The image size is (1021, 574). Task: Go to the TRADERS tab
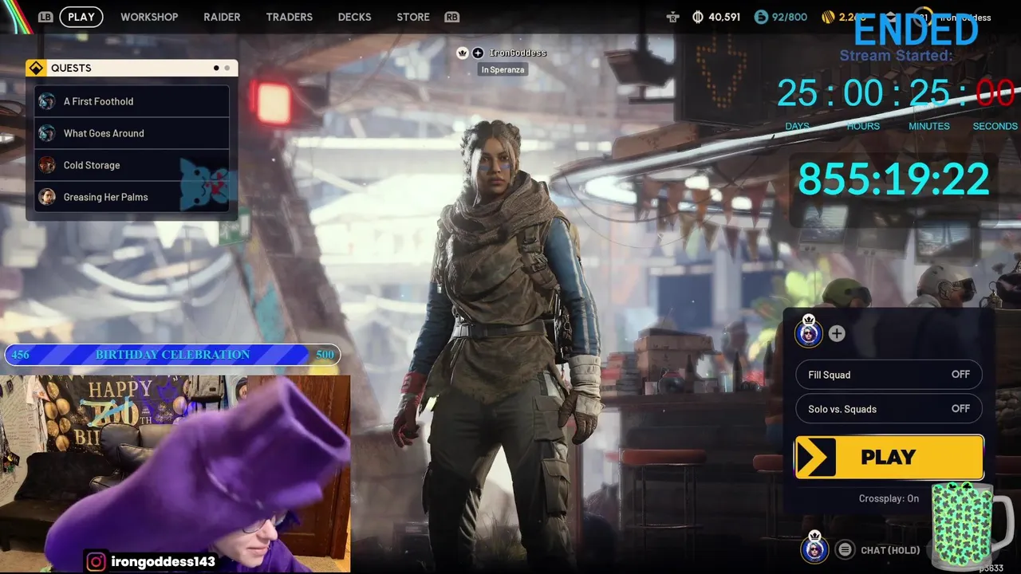[x=289, y=17]
